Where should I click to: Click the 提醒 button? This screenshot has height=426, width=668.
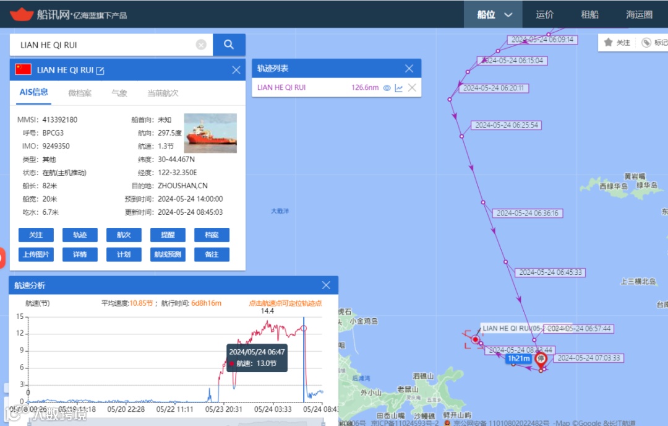[x=168, y=235]
